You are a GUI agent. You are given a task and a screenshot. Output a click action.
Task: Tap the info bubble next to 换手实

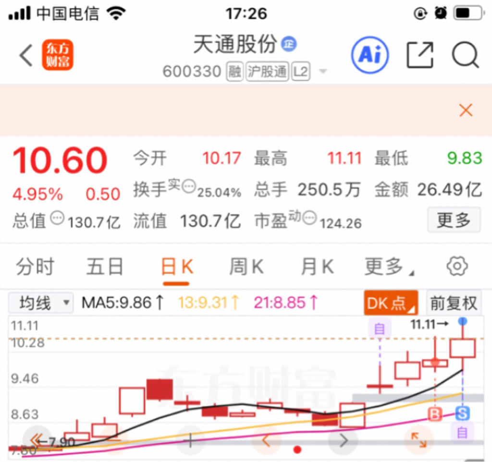tap(189, 187)
